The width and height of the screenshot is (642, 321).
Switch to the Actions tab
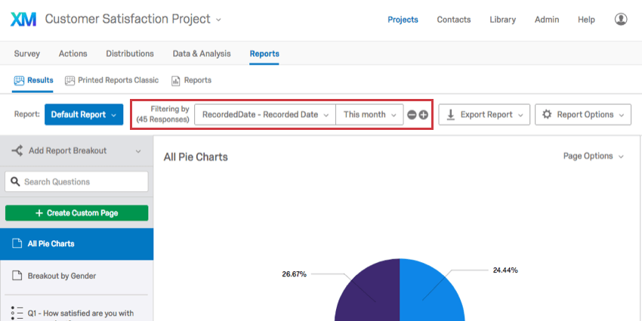coord(73,54)
